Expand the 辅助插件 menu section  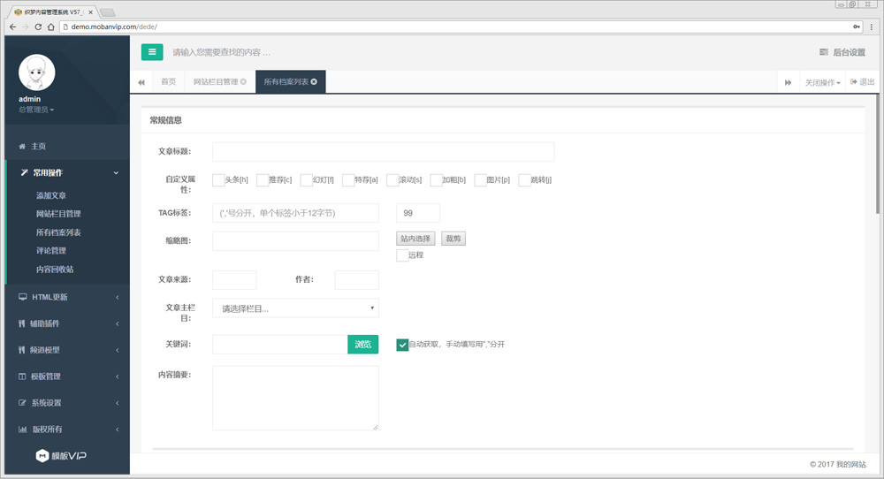[x=118, y=323]
